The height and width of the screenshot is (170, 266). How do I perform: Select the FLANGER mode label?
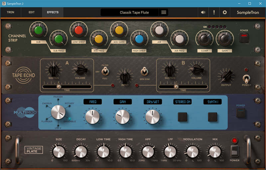point(47,122)
